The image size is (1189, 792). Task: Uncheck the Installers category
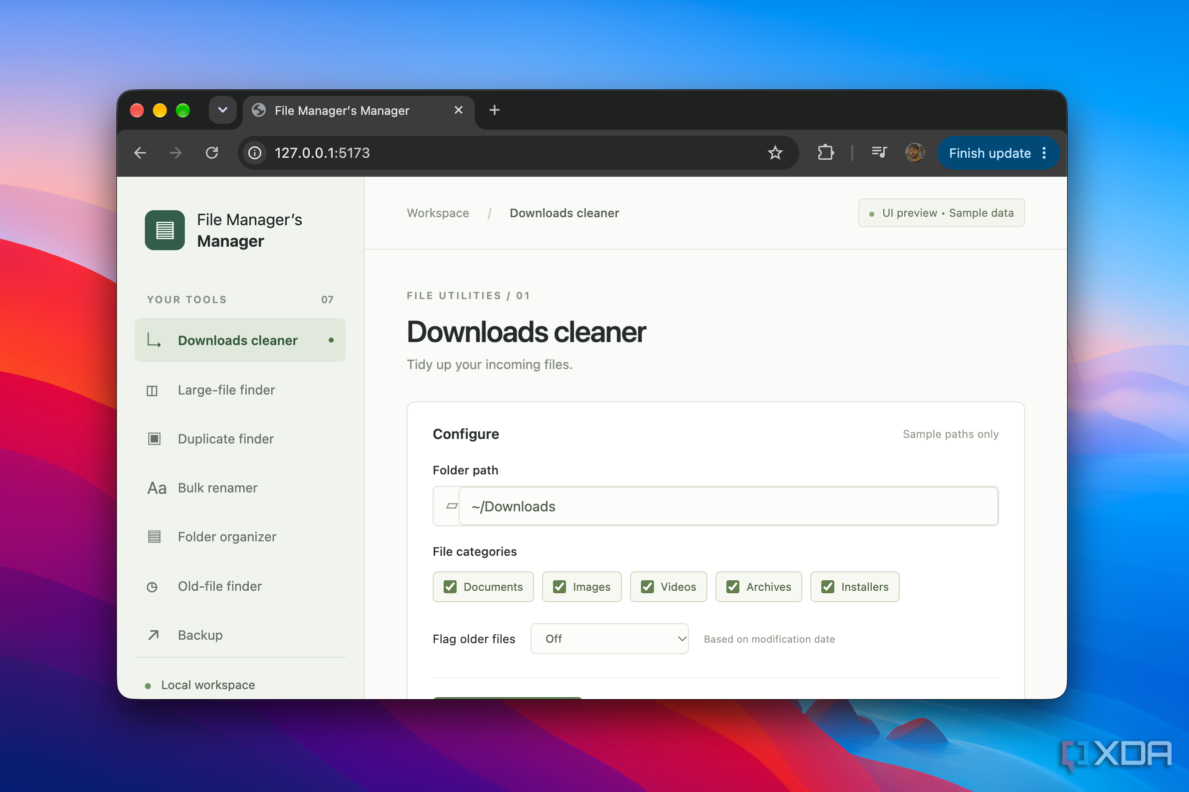(x=828, y=586)
